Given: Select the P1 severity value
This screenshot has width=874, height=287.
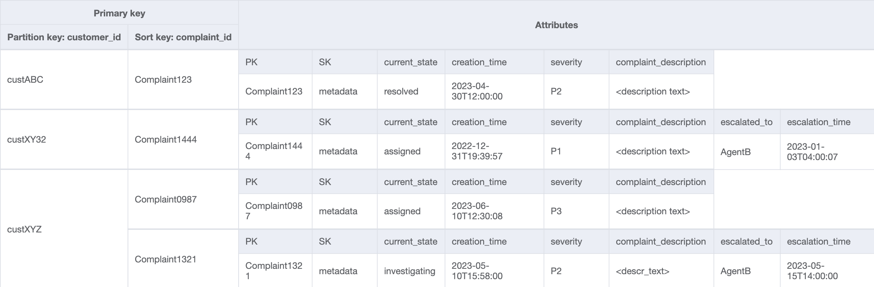Looking at the screenshot, I should point(556,151).
